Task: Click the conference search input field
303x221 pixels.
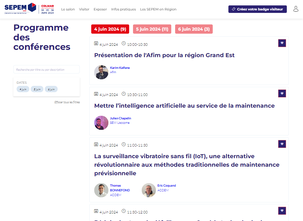Action: coord(47,69)
